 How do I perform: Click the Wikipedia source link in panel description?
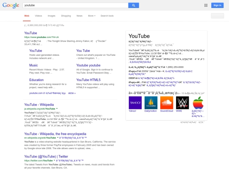140,62
